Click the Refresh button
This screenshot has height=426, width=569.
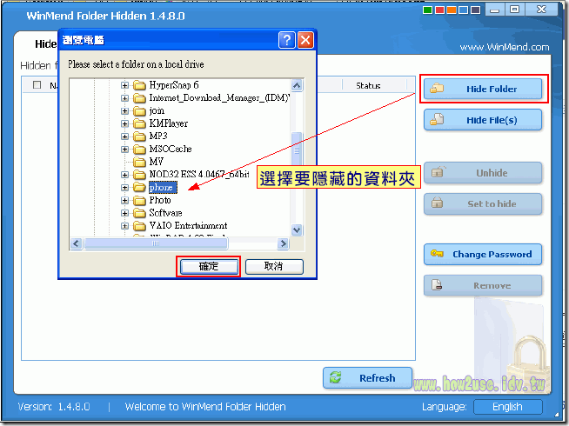(x=367, y=378)
